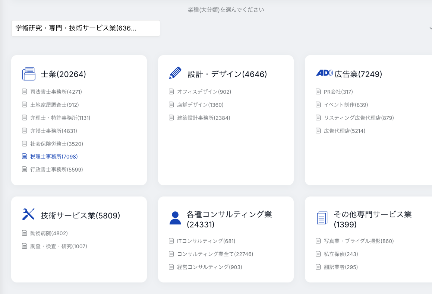Click the documents icon for その他専門サービス業
The image size is (432, 294).
pos(322,218)
